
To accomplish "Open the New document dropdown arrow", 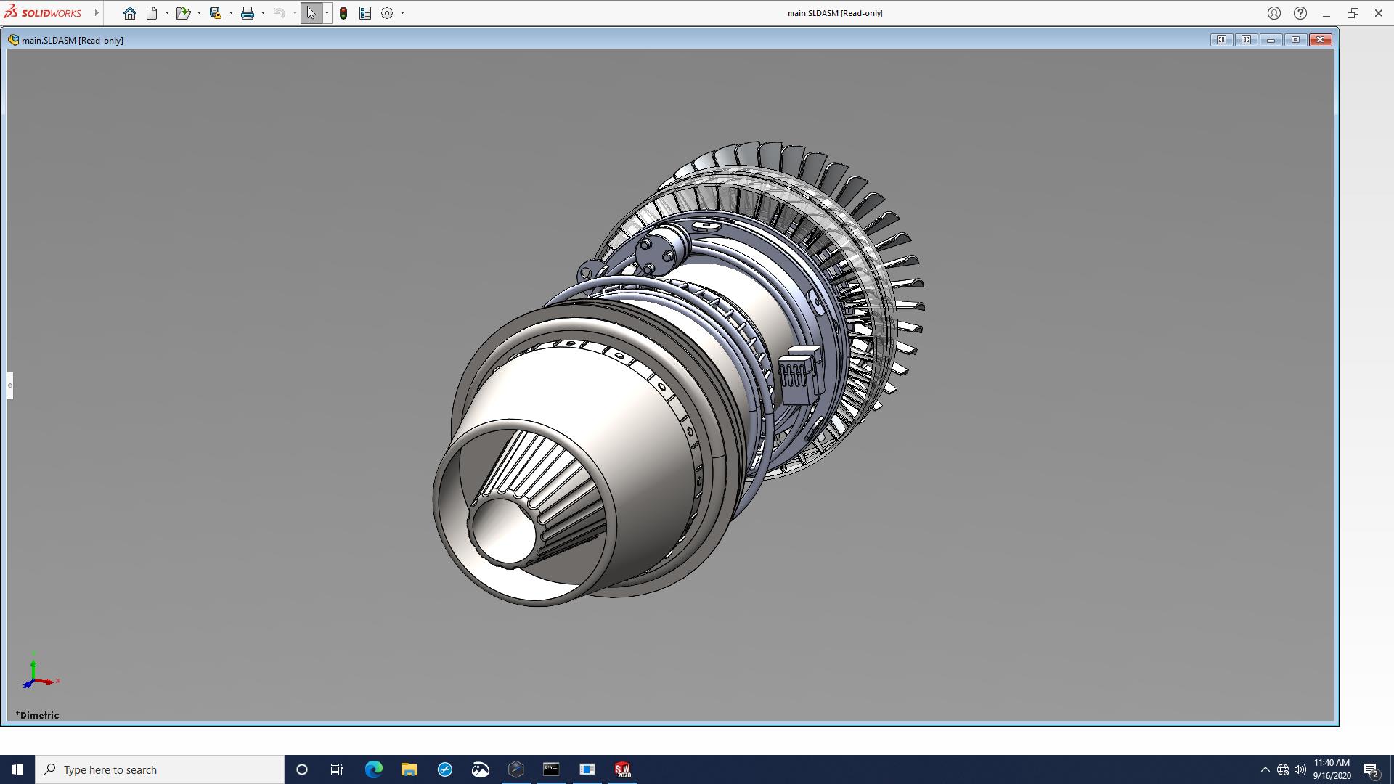I will click(167, 13).
